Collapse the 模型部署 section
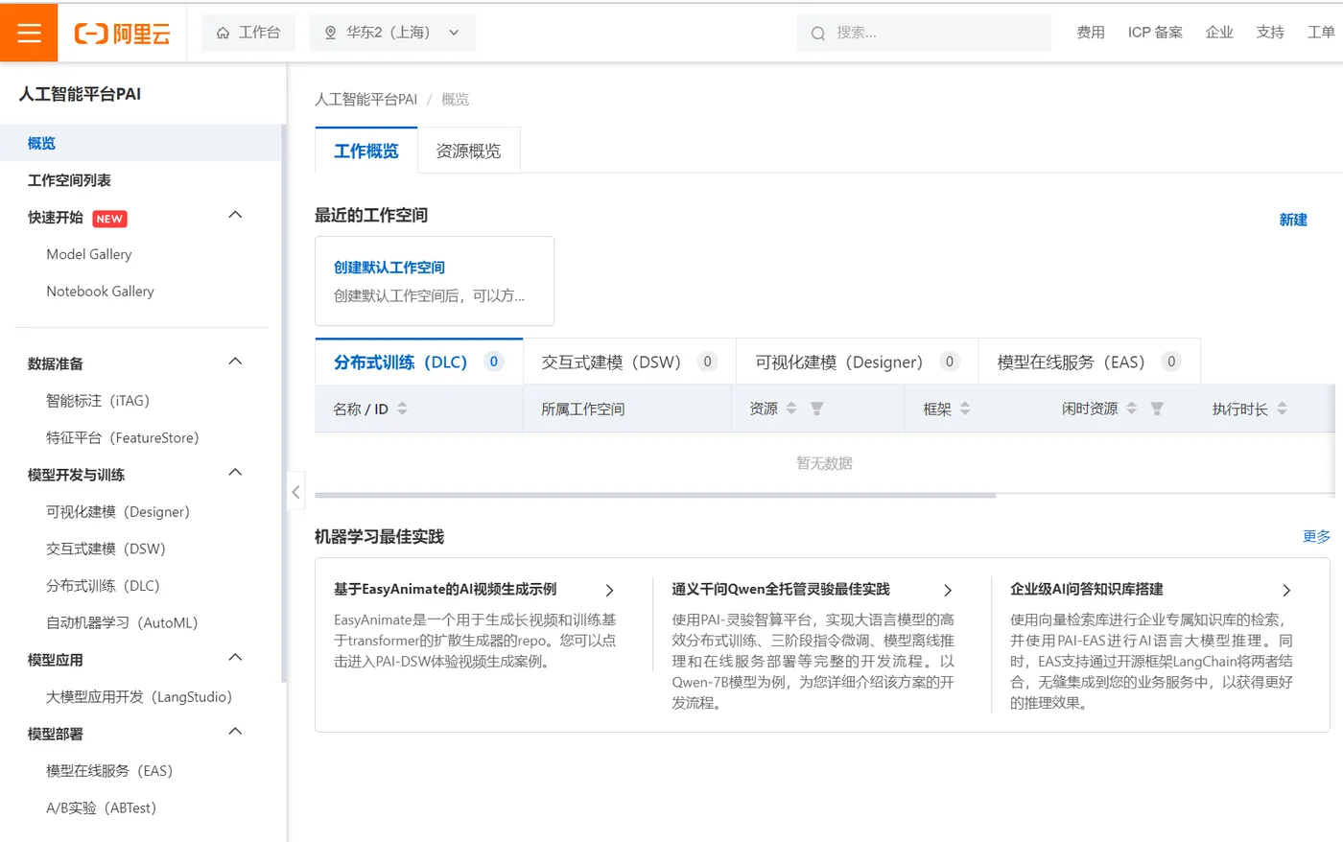The height and width of the screenshot is (842, 1343). 235,732
